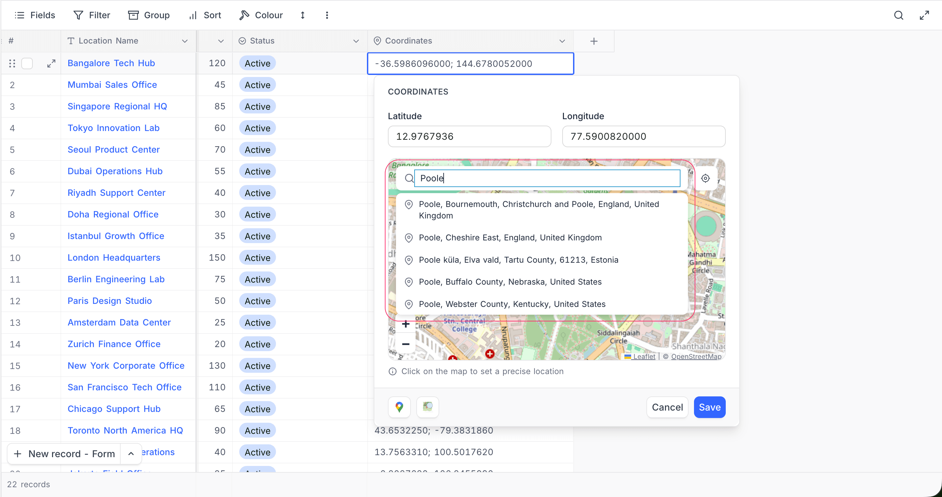Open the Colour settings
This screenshot has height=497, width=942.
(261, 15)
